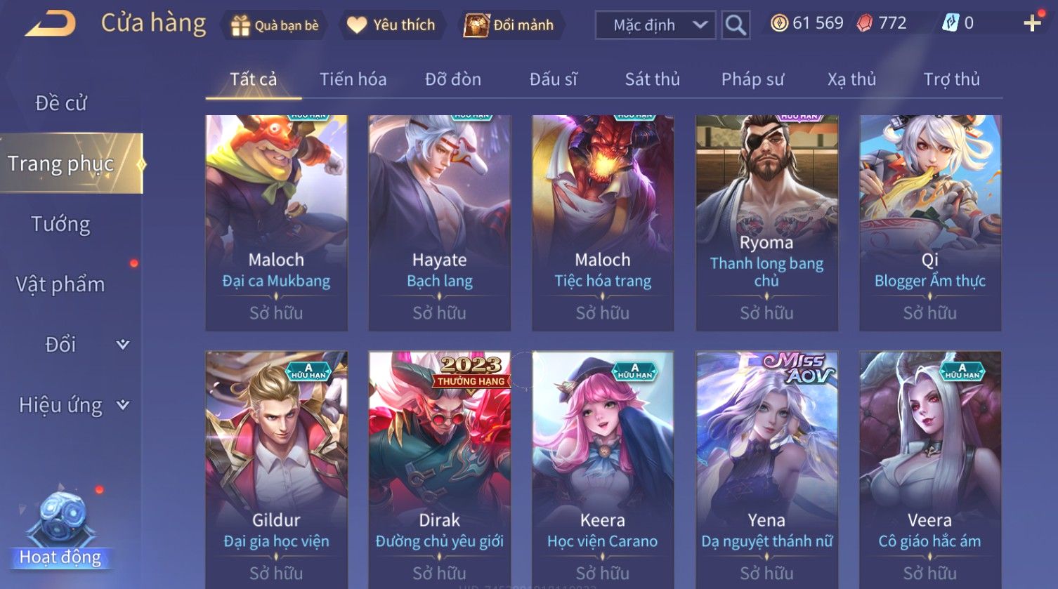Screen dimensions: 1058x589
Task: Tap the red gem currency icon
Action: [x=865, y=23]
